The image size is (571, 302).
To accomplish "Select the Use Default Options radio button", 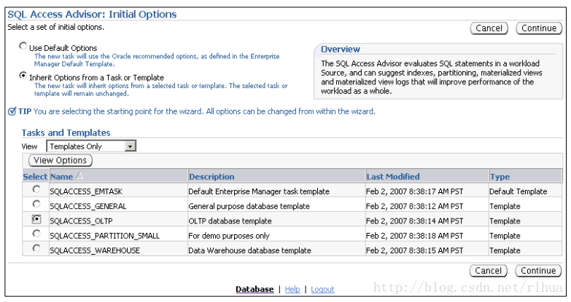I will (23, 46).
